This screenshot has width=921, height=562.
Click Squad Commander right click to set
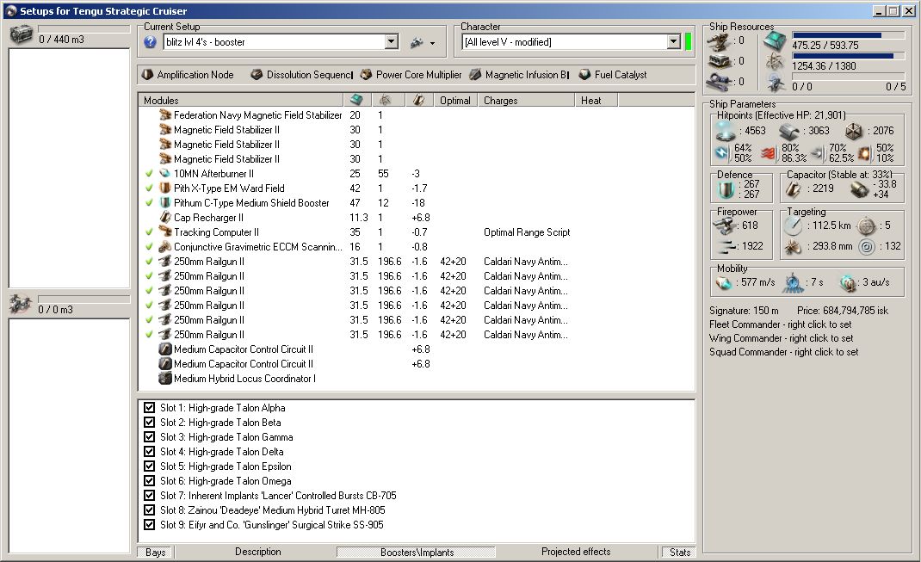coord(783,352)
